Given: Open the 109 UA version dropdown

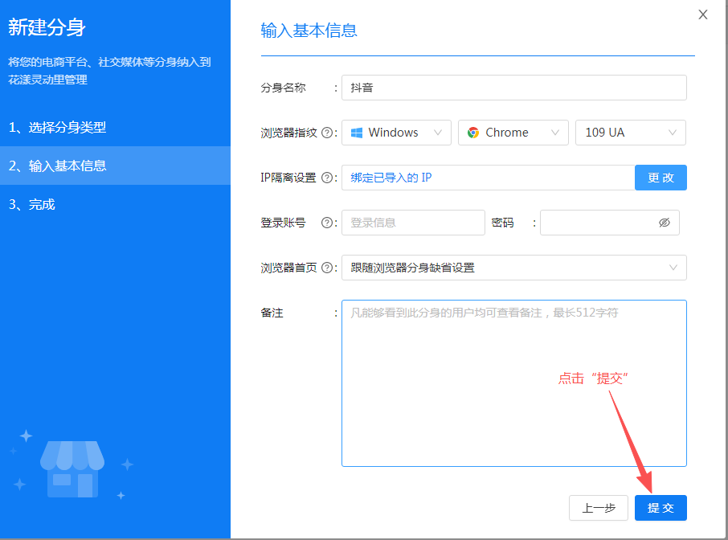Looking at the screenshot, I should click(630, 132).
